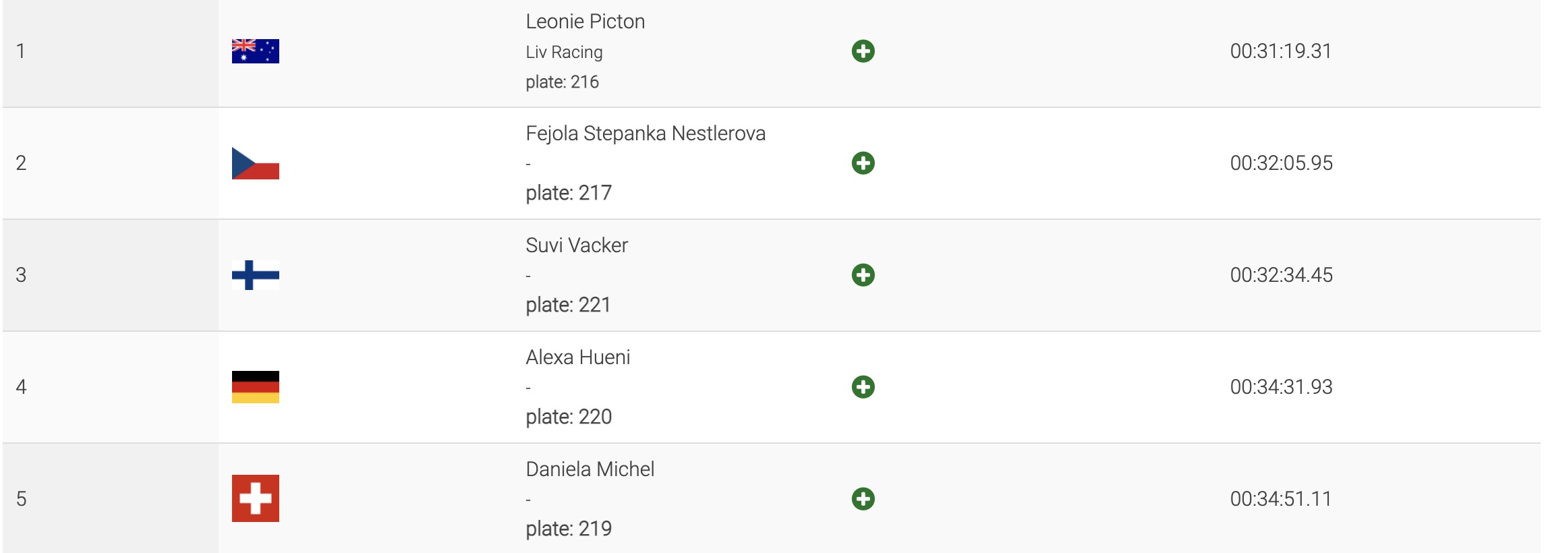Select rider name Daniela Michel
Screen dimensions: 1546x553
[x=590, y=469]
